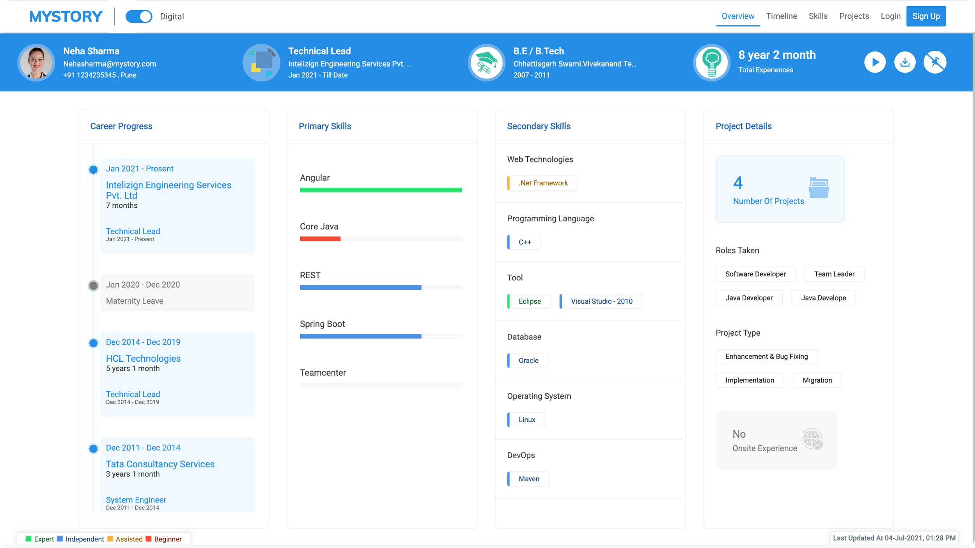Click the play button in profile banner

click(875, 62)
